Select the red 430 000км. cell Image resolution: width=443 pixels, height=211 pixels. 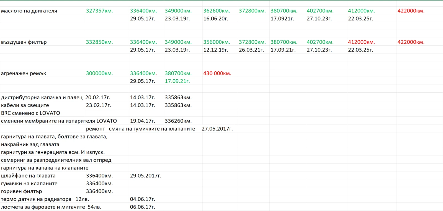(217, 73)
